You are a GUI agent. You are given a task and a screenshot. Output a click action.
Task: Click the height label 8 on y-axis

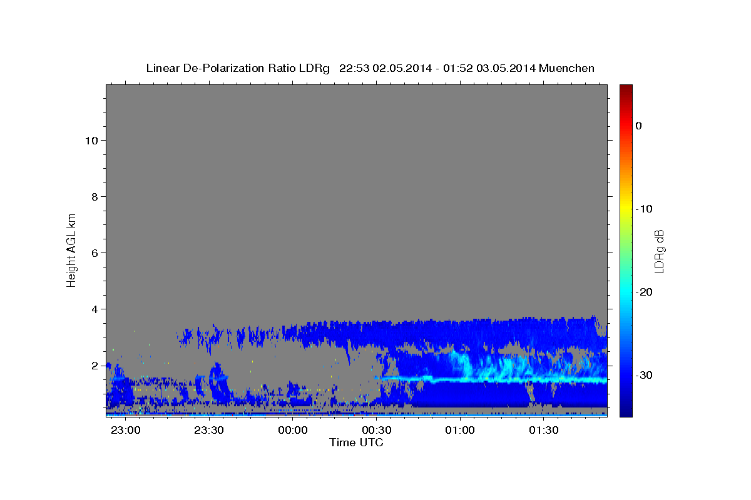(x=93, y=197)
